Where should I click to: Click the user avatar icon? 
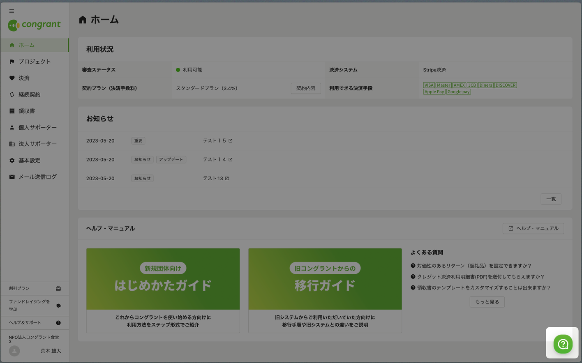coord(14,351)
